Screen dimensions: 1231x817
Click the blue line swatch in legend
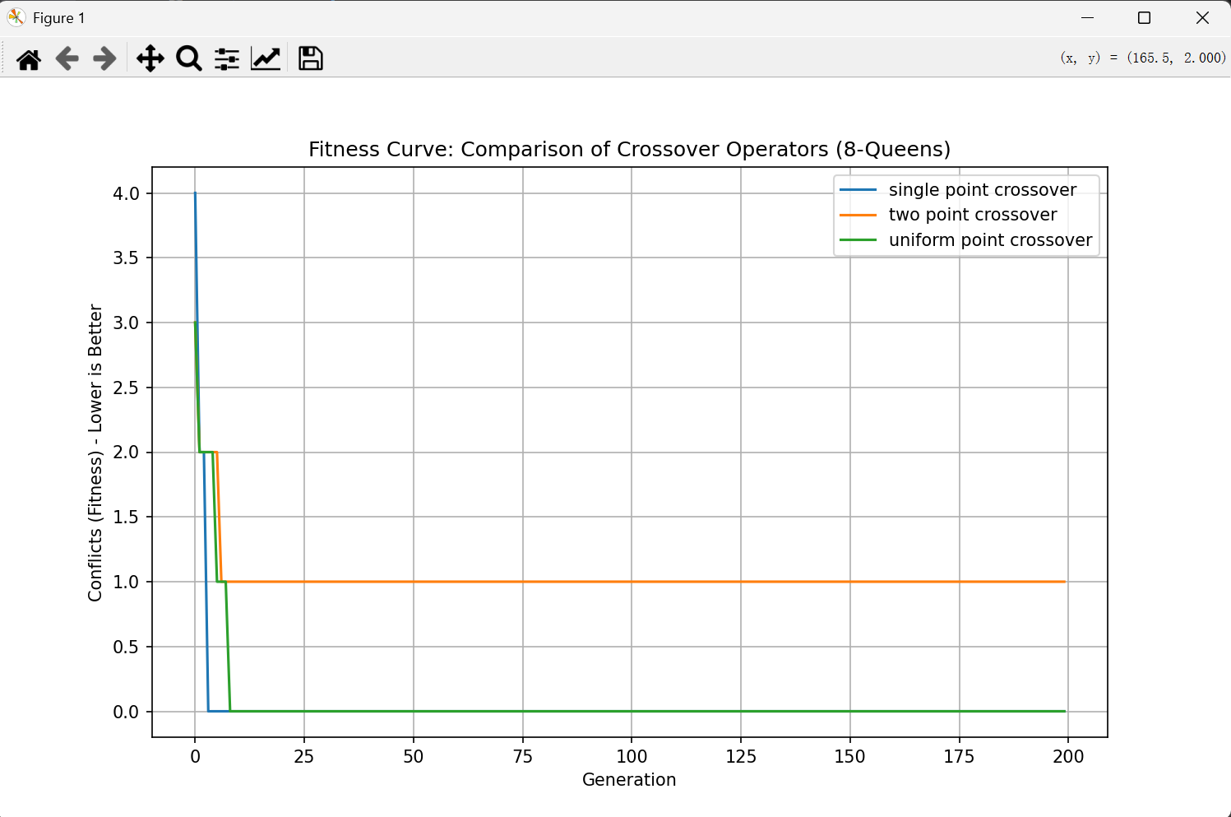(858, 190)
